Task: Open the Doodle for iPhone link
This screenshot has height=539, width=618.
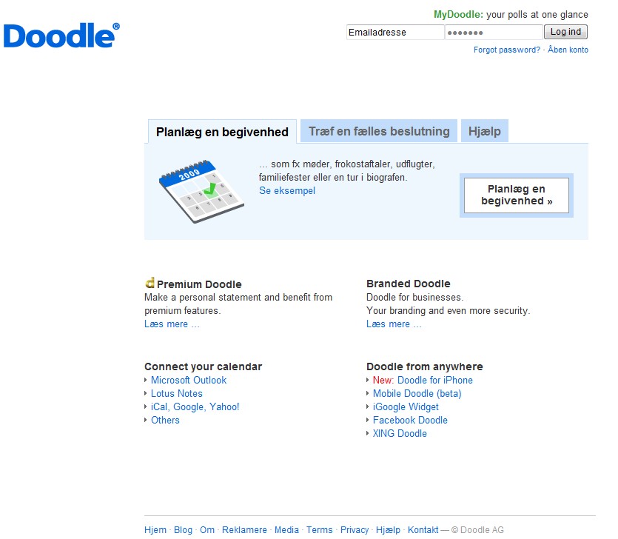Action: tap(435, 381)
